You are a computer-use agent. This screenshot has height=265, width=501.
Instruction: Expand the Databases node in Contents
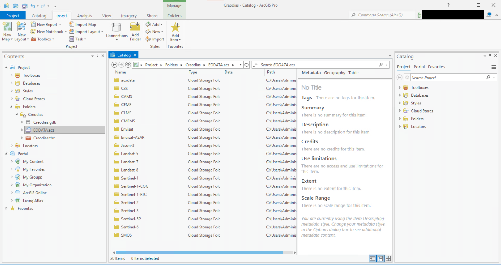11,83
